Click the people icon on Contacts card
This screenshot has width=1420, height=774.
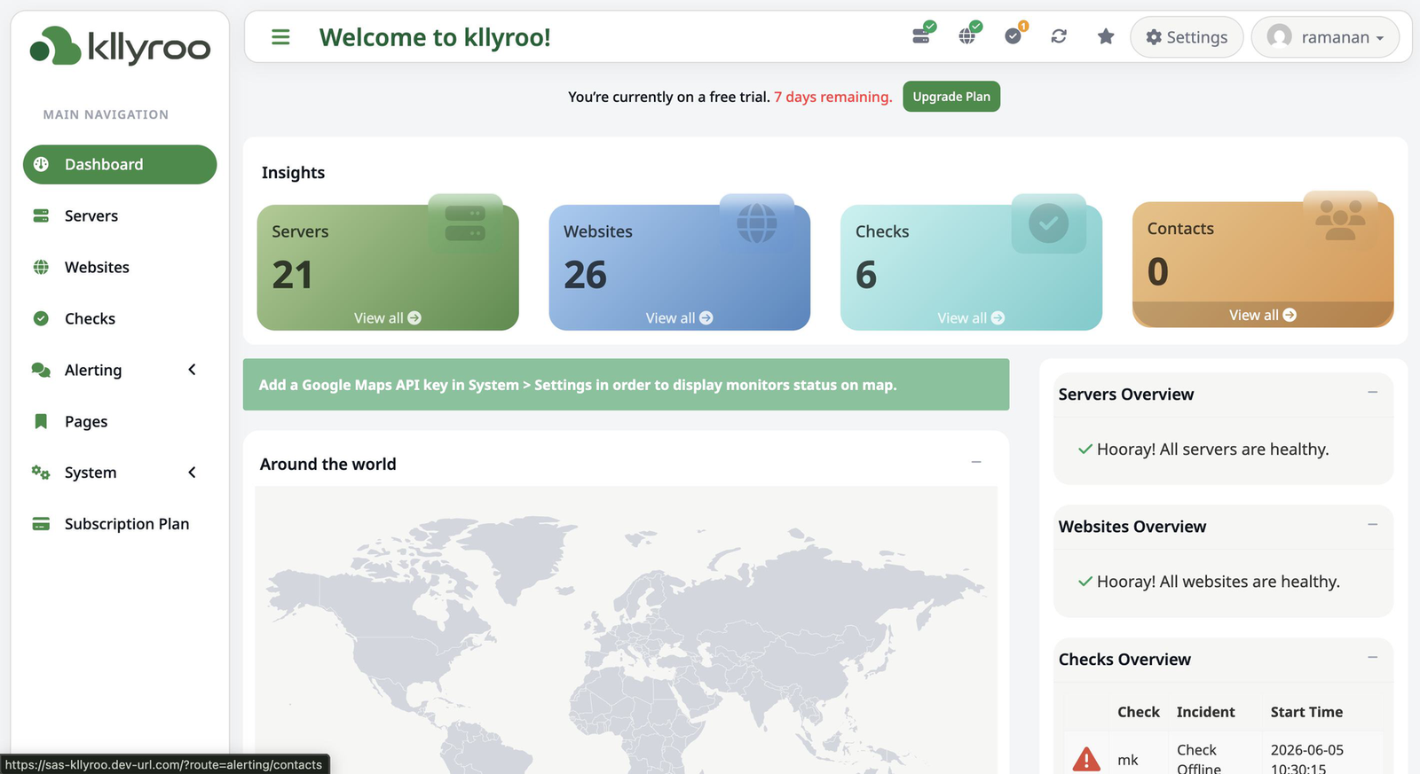coord(1340,219)
